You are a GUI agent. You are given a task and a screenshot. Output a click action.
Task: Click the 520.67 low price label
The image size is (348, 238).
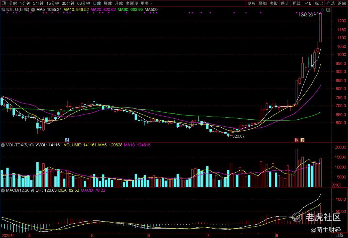[238, 136]
